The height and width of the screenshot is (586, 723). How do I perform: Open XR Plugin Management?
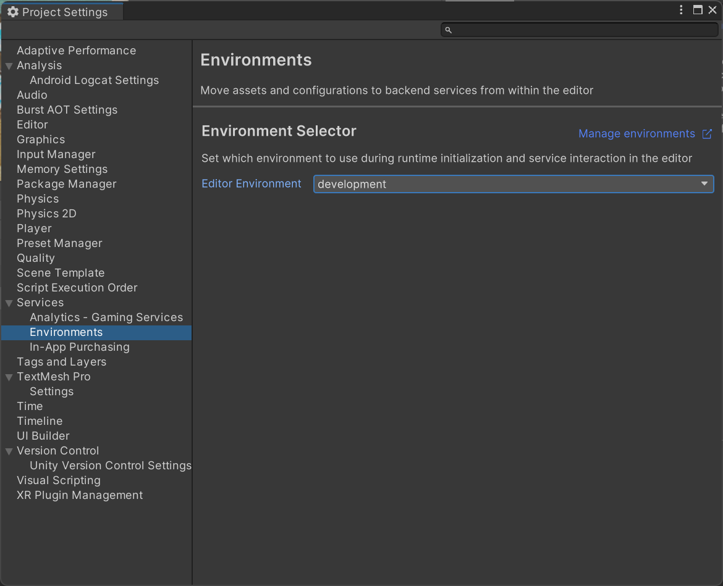click(x=80, y=495)
